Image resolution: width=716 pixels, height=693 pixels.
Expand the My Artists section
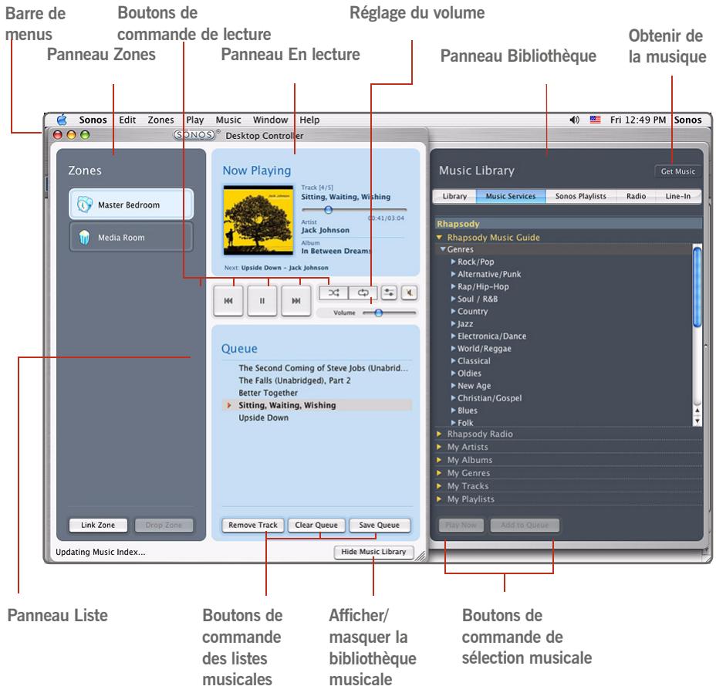[439, 447]
